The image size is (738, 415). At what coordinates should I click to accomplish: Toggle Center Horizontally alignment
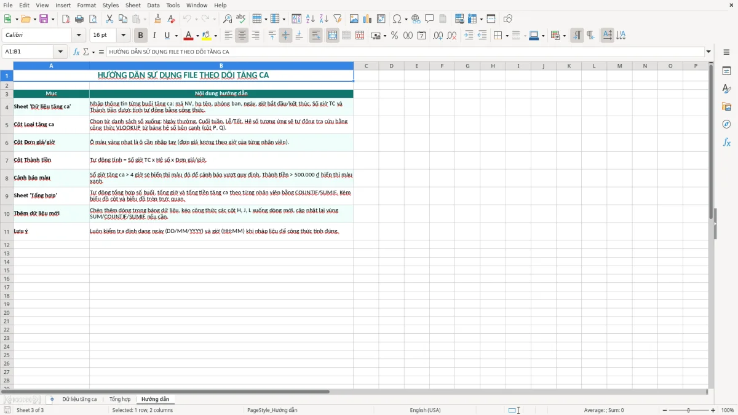click(x=242, y=36)
